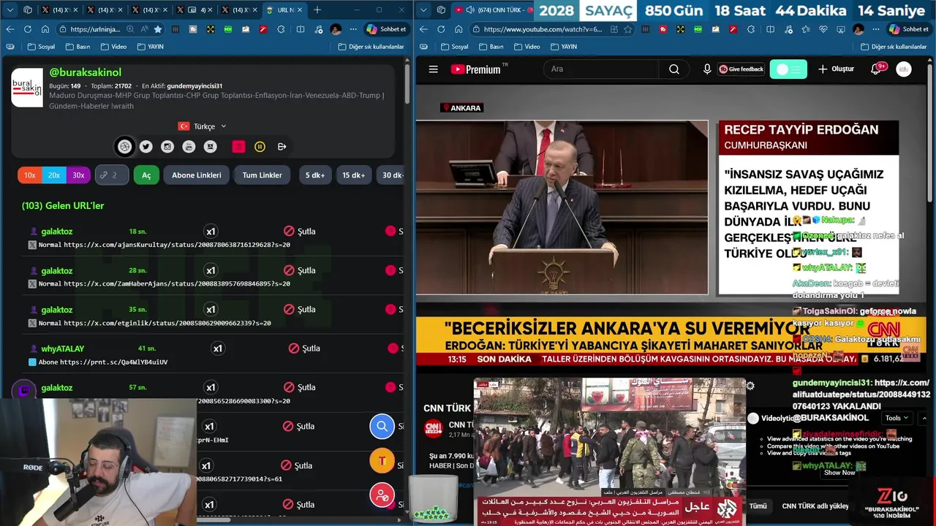The width and height of the screenshot is (936, 526).
Task: Toggle the 20x multiplier
Action: (54, 175)
